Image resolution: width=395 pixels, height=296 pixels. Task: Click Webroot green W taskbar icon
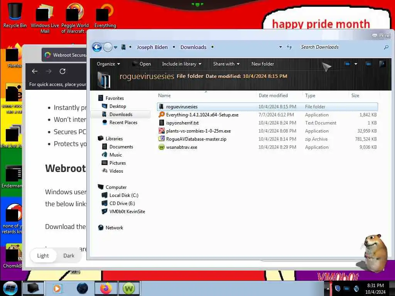coord(129,288)
